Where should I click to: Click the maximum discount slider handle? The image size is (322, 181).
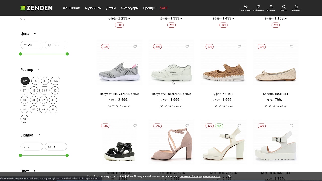tap(67, 155)
